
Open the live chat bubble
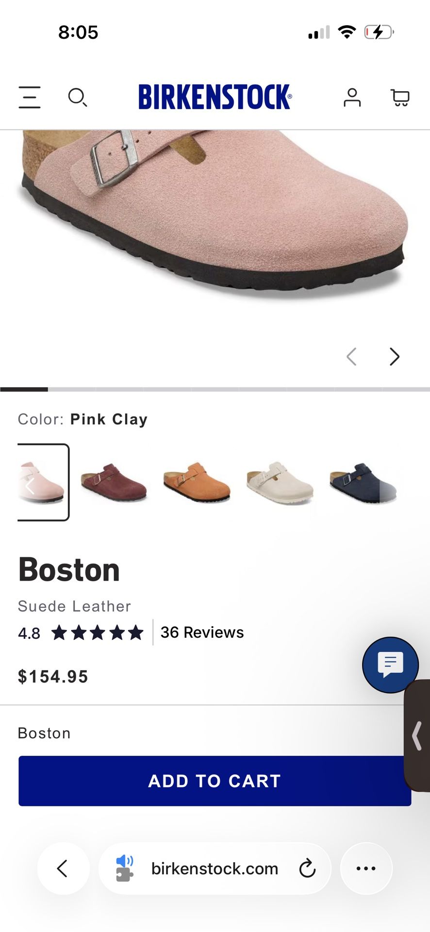(x=390, y=664)
